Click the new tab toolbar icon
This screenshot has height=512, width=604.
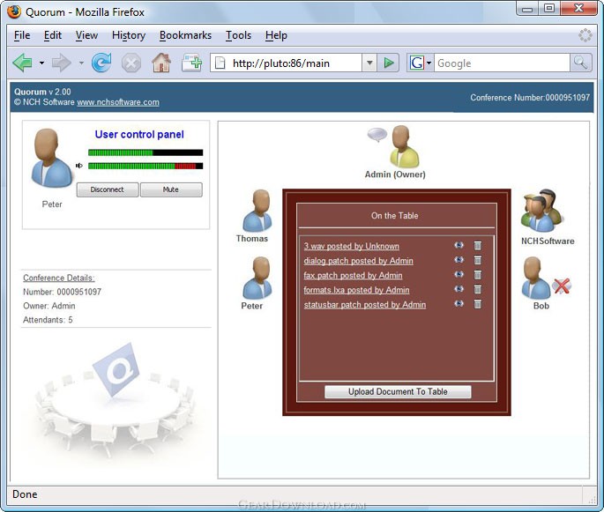click(x=191, y=63)
